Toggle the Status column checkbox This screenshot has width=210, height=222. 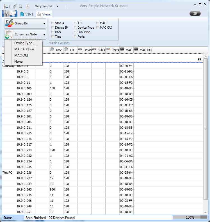[52, 23]
